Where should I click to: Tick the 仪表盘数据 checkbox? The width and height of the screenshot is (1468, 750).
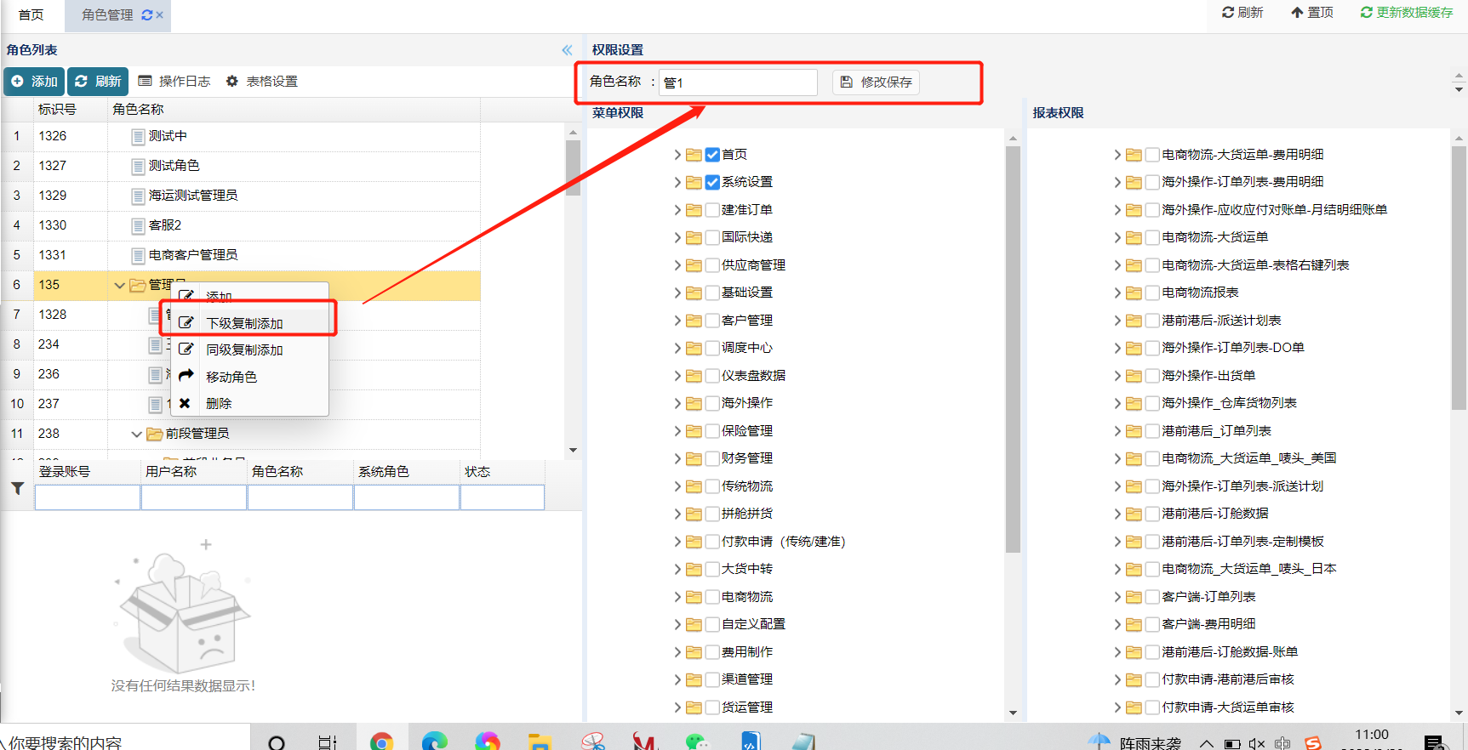coord(712,376)
